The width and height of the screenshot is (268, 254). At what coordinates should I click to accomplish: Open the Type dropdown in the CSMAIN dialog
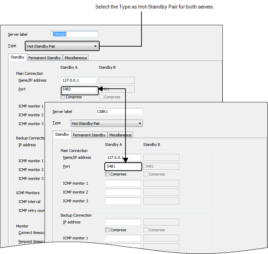coord(62,46)
